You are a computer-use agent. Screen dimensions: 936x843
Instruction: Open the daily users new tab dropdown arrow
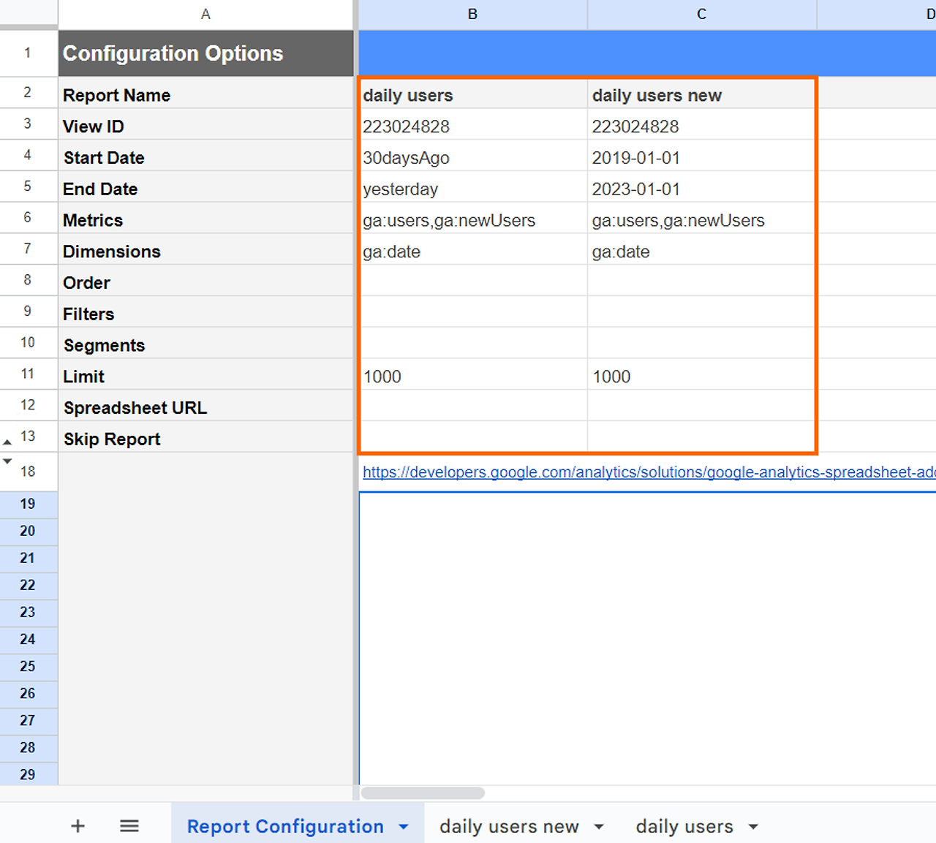(599, 827)
